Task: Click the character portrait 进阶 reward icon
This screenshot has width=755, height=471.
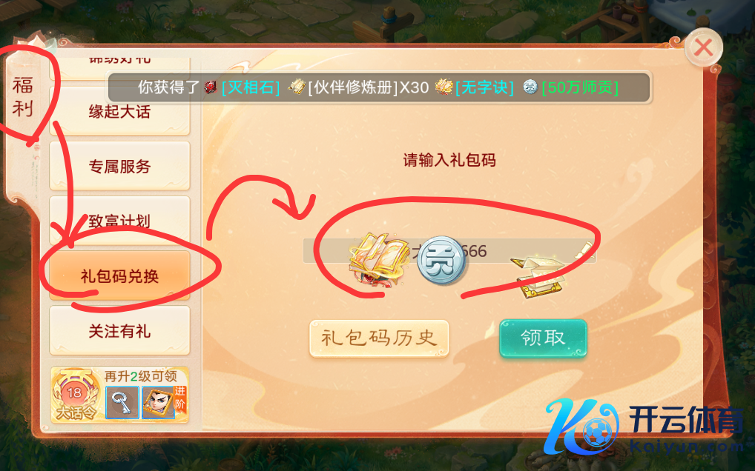Action: pyautogui.click(x=164, y=402)
